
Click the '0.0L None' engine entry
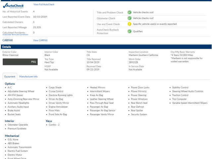pos(13,139)
